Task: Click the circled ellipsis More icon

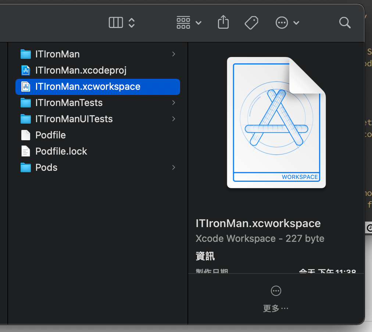Action: pyautogui.click(x=276, y=291)
